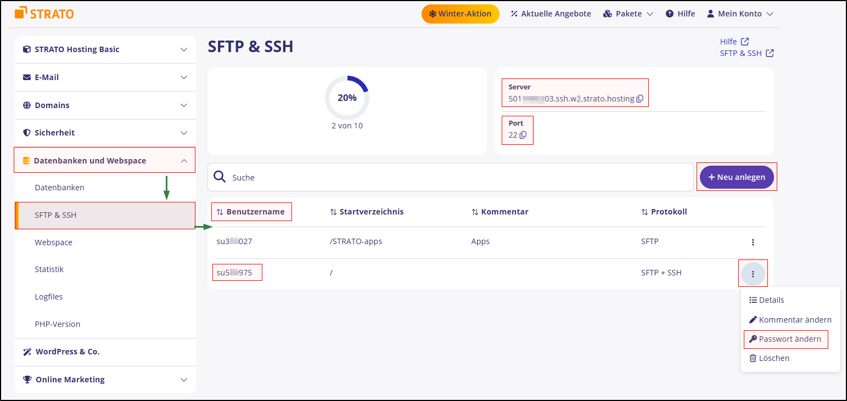Click the 20% usage progress ring

(347, 98)
